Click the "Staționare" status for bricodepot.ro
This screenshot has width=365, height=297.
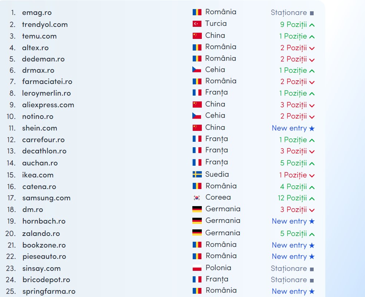289,280
